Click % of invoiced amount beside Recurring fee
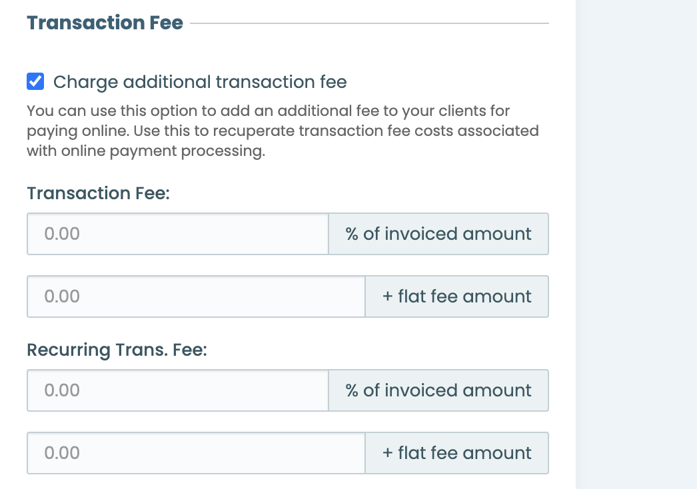Screen dimensions: 697x489 [x=438, y=390]
